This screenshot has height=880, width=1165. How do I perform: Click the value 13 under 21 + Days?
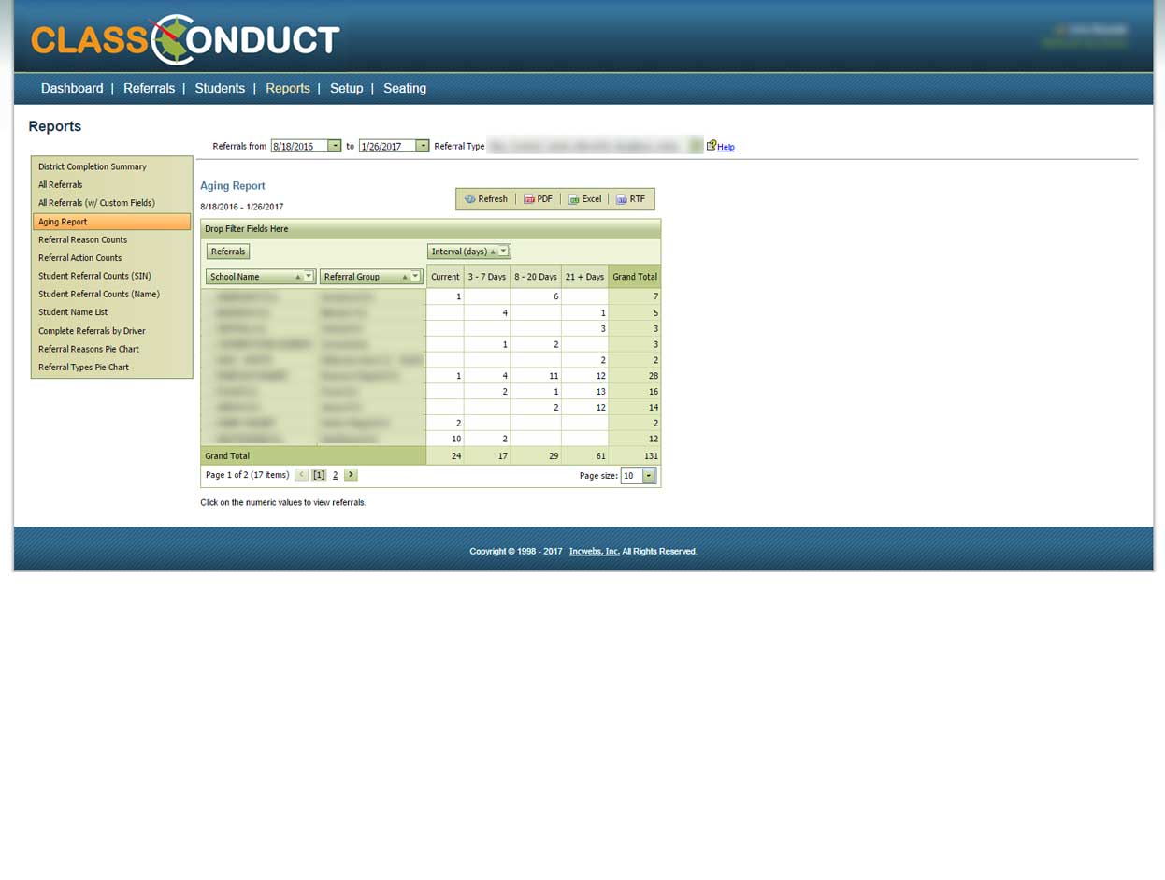pyautogui.click(x=601, y=392)
